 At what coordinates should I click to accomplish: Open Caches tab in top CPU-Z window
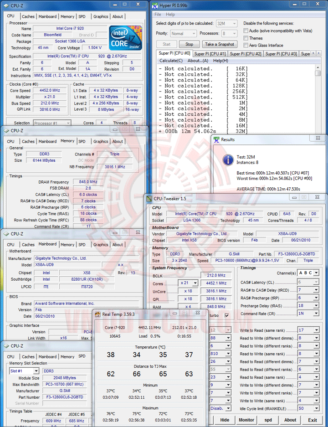[28, 16]
